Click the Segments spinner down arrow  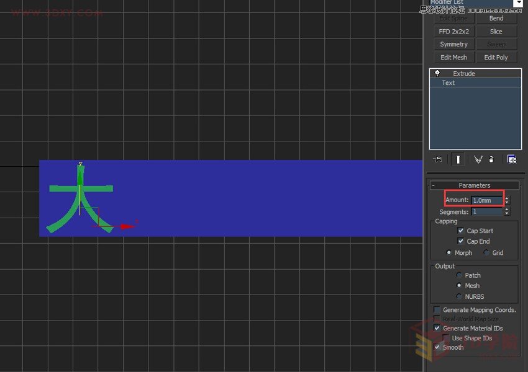click(506, 214)
